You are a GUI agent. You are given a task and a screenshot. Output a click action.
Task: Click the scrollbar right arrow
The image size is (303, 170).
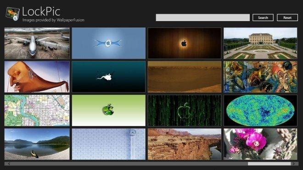click(x=294, y=164)
